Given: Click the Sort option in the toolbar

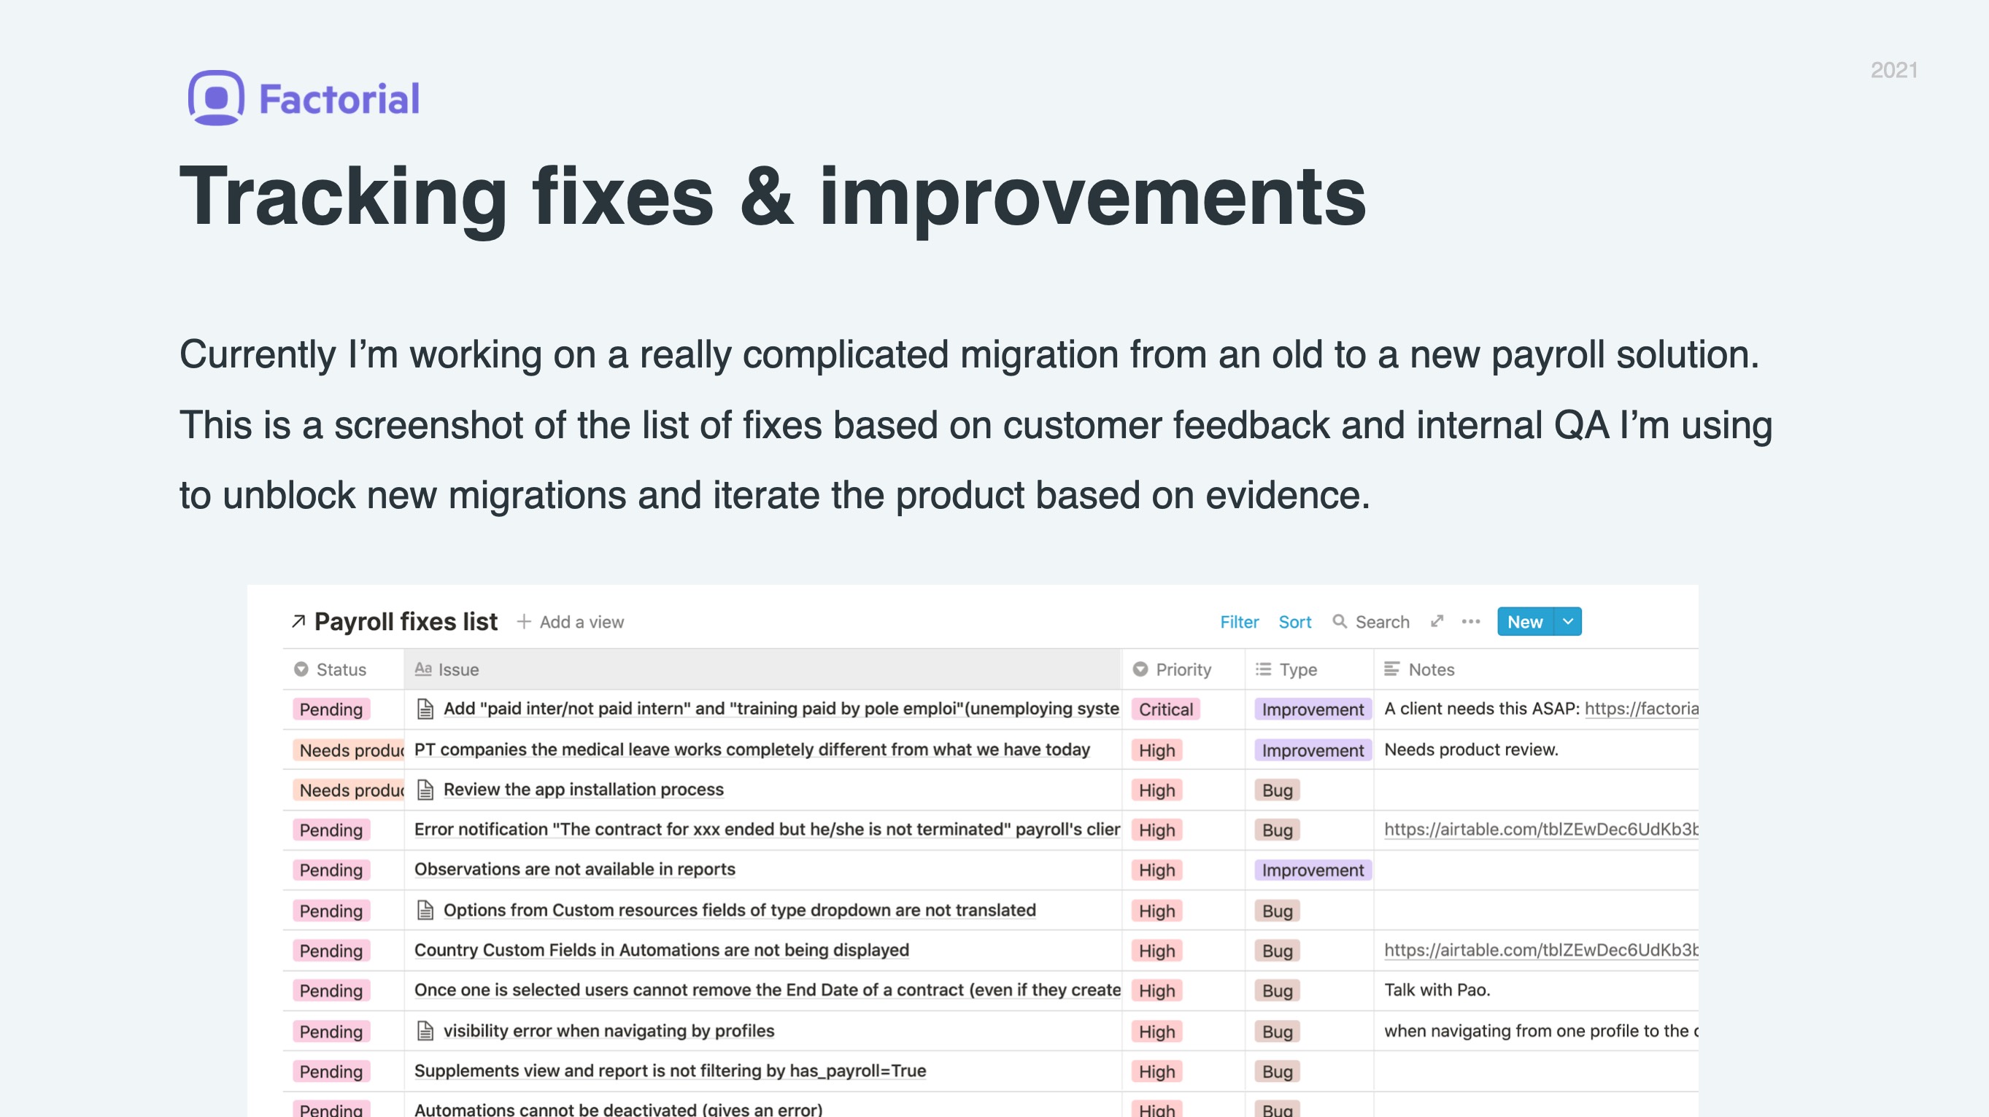Looking at the screenshot, I should coord(1295,622).
